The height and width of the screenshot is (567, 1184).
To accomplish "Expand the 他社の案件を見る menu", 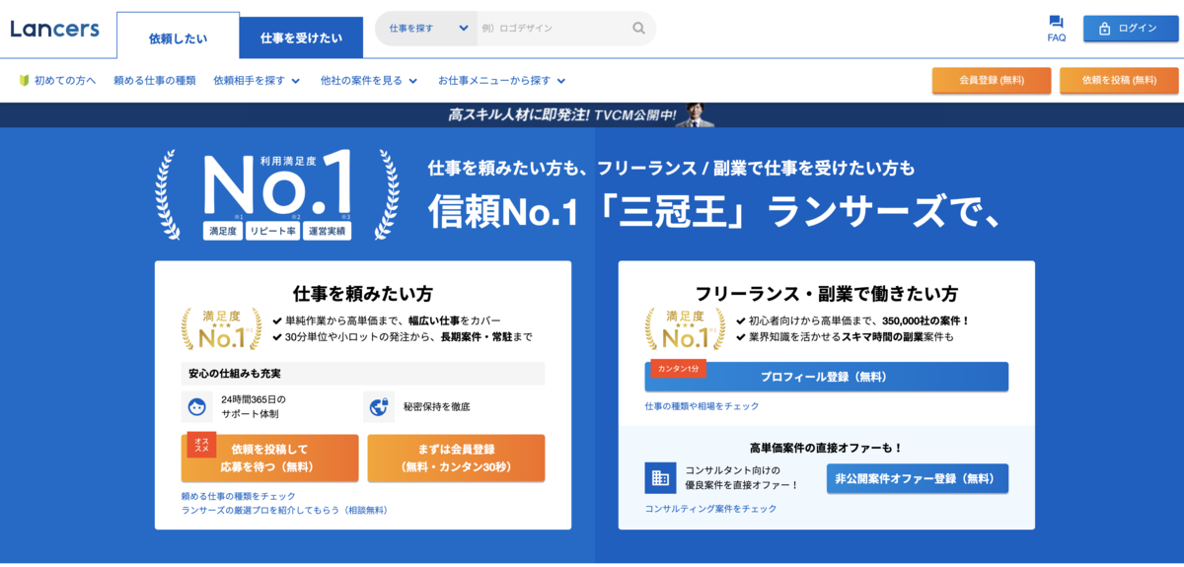I will click(369, 81).
